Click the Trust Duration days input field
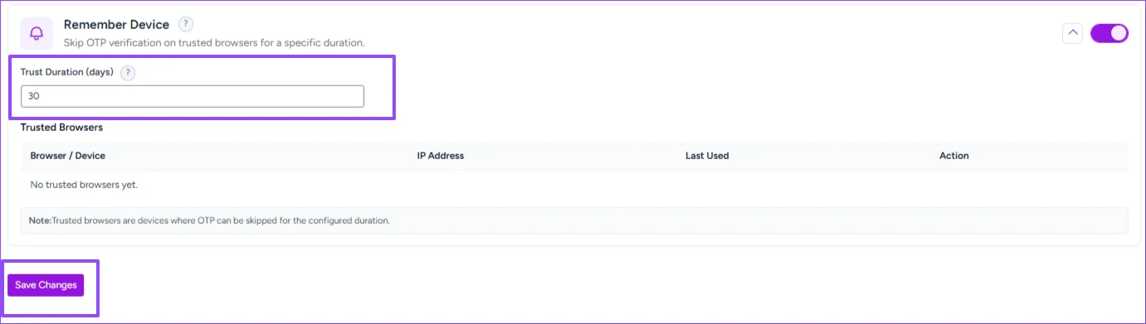This screenshot has height=324, width=1146. 193,96
